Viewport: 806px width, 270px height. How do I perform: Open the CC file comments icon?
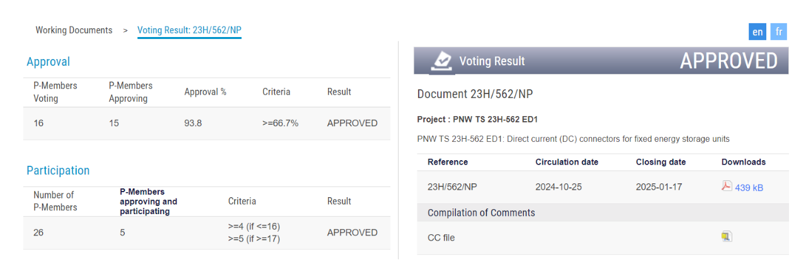[x=727, y=237]
